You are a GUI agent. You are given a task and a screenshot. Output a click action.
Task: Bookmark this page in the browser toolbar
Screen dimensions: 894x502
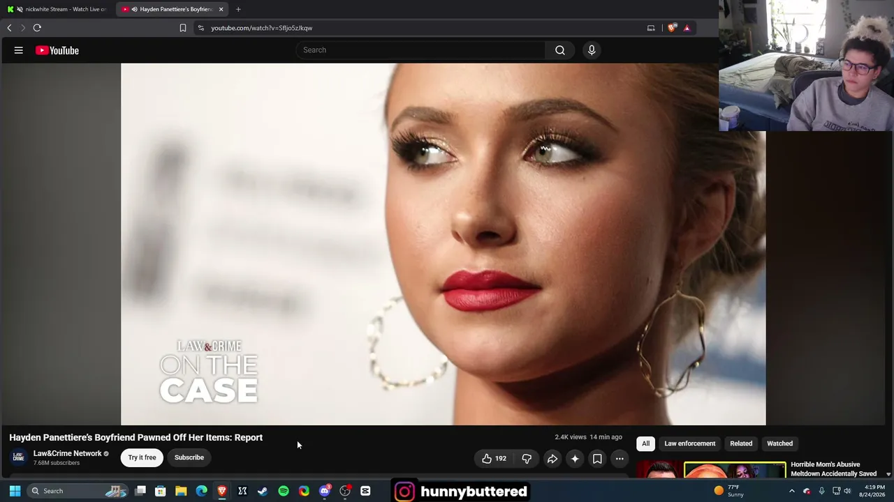(x=183, y=28)
